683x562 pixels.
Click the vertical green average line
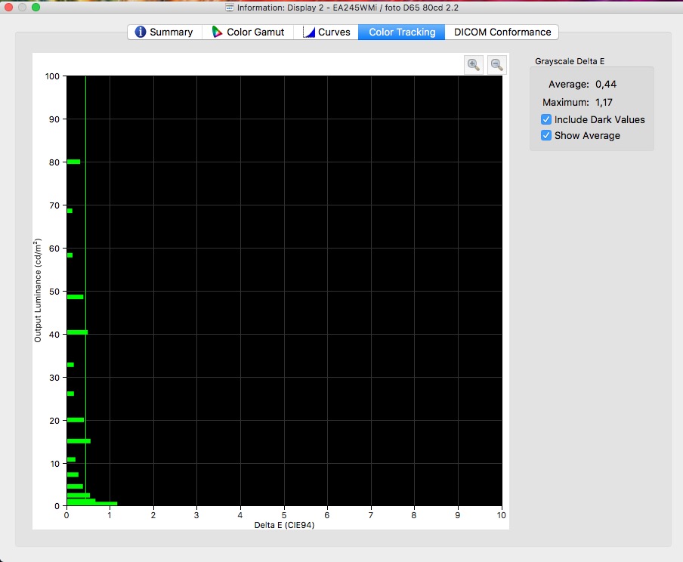click(x=85, y=227)
